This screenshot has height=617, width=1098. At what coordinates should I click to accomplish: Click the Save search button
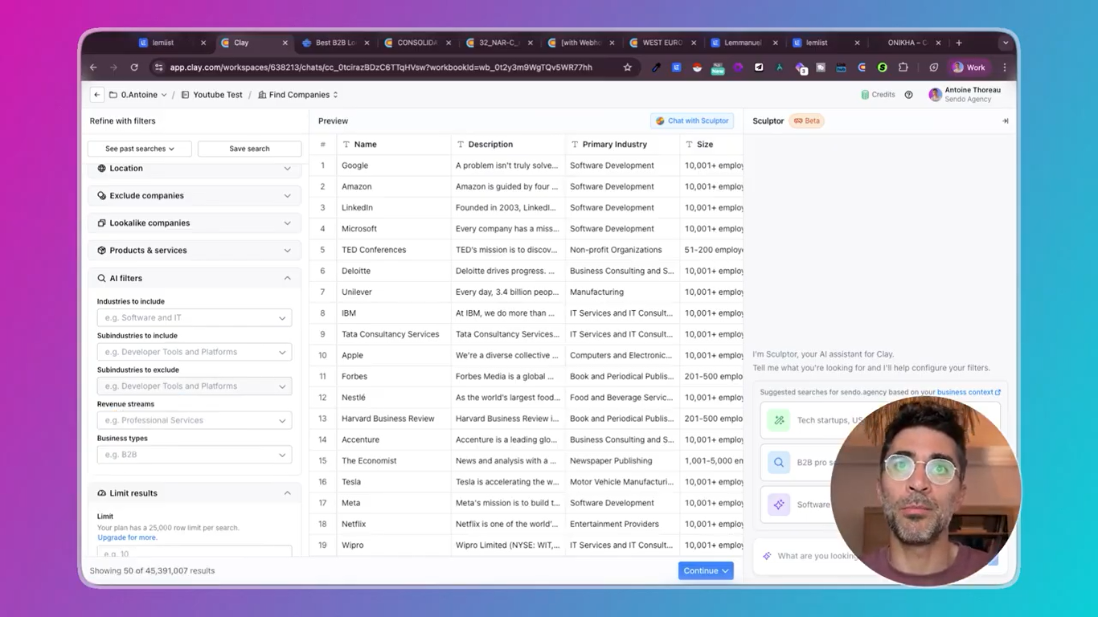249,149
